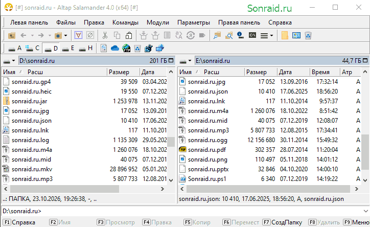Open the Модули menu
The image size is (370, 227).
click(x=158, y=22)
